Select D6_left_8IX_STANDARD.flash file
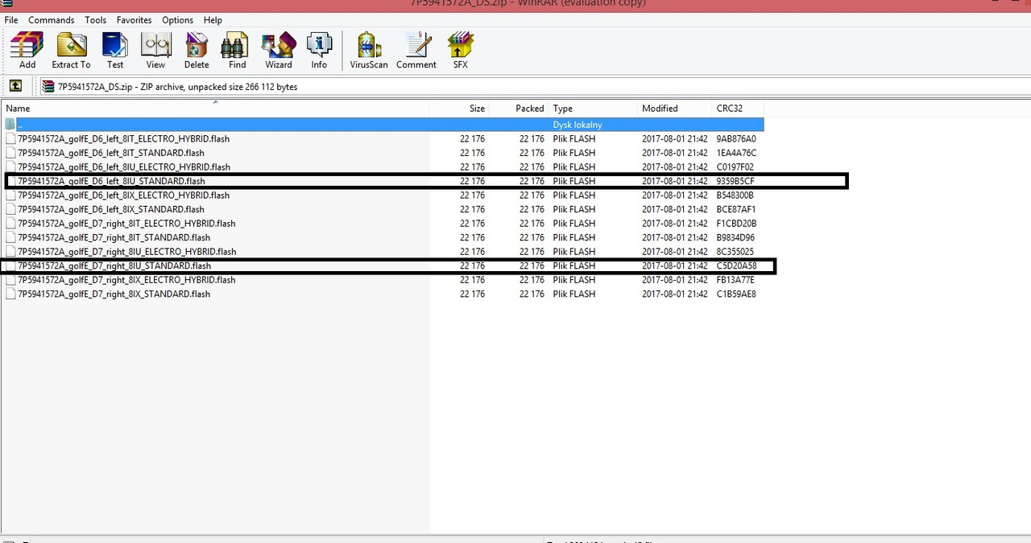The image size is (1031, 543). 111,209
